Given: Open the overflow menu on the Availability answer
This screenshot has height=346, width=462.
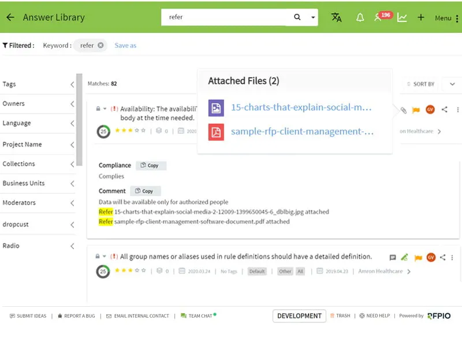Looking at the screenshot, I should click(458, 109).
